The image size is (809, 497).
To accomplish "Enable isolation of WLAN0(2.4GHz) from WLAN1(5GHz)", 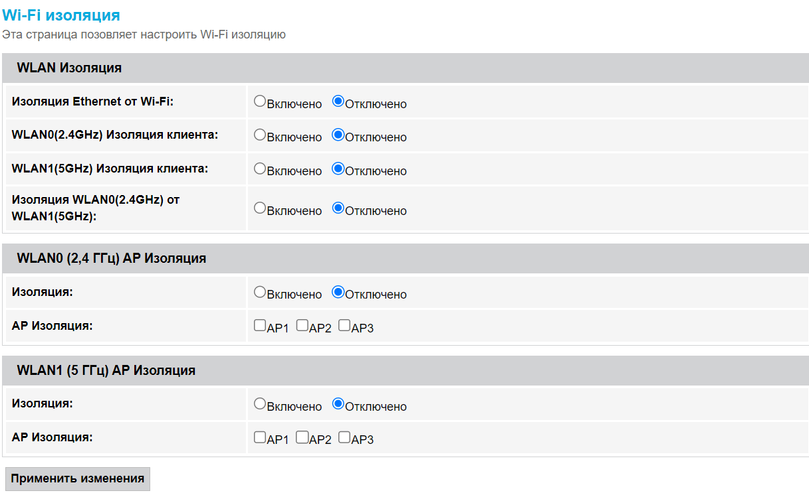I will 260,208.
